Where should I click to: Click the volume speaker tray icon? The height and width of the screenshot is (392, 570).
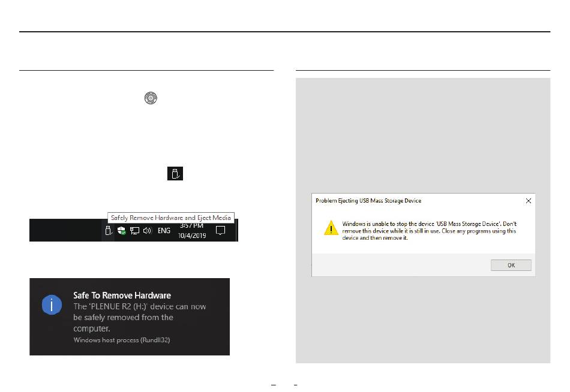coord(147,231)
